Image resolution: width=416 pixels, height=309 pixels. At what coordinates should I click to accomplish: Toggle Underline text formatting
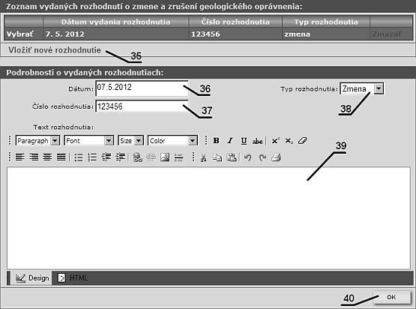coord(244,141)
